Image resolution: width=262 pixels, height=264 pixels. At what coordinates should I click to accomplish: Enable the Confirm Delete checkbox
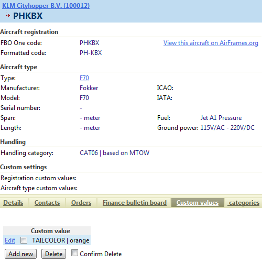[x=74, y=253]
